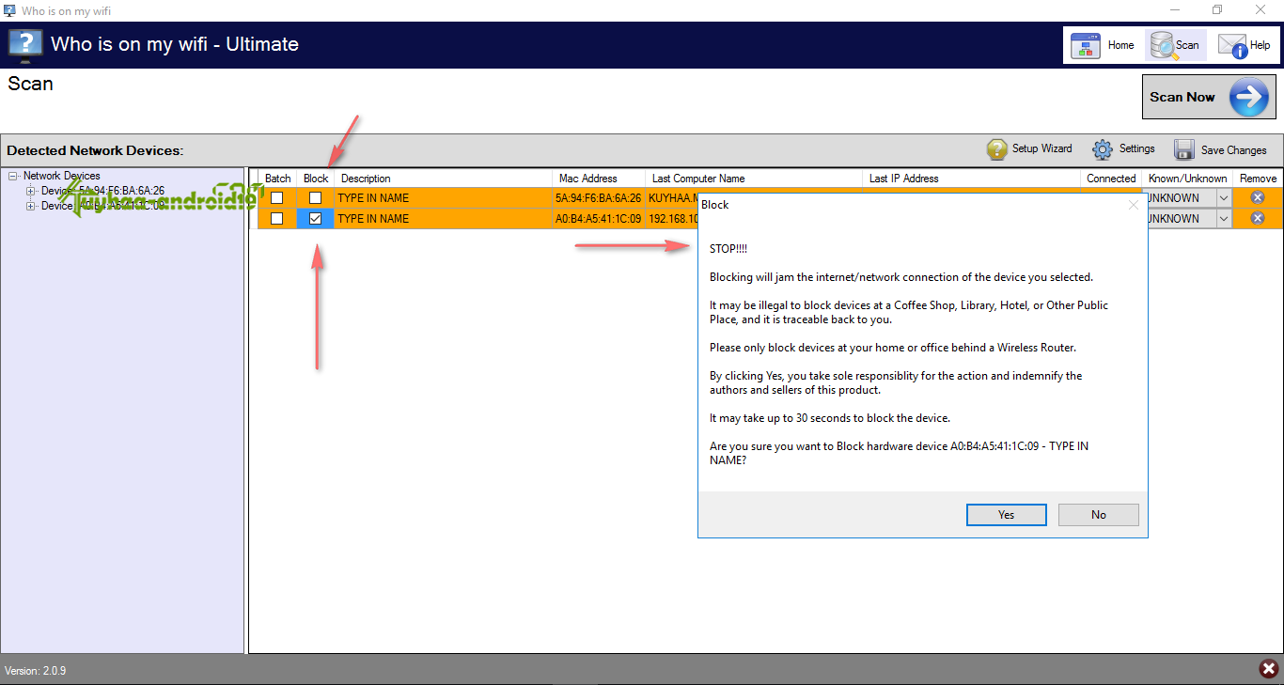Click the app logo question mark icon
This screenshot has width=1284, height=685.
click(x=25, y=43)
